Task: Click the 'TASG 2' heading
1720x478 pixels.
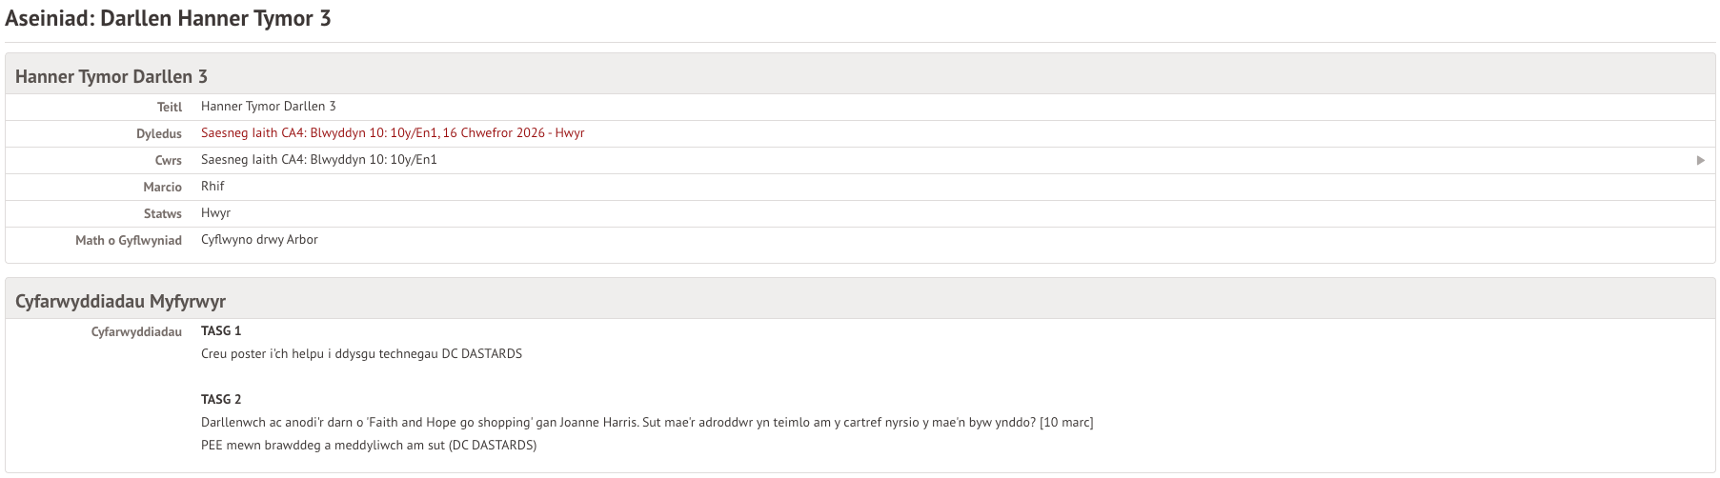Action: [221, 400]
